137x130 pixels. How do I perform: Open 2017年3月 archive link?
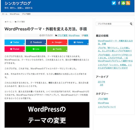pos(101,83)
